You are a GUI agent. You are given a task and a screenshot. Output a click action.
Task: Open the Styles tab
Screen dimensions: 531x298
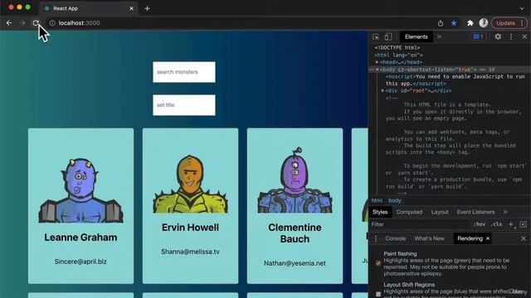[x=380, y=212]
